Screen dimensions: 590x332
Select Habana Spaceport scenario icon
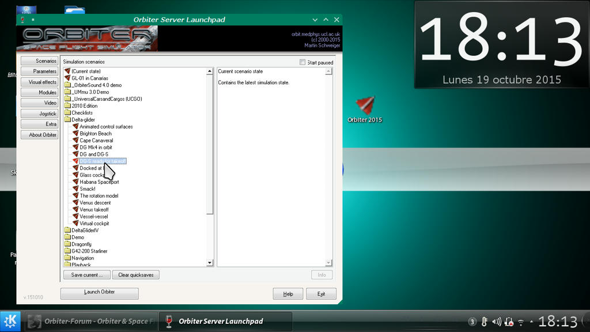75,182
